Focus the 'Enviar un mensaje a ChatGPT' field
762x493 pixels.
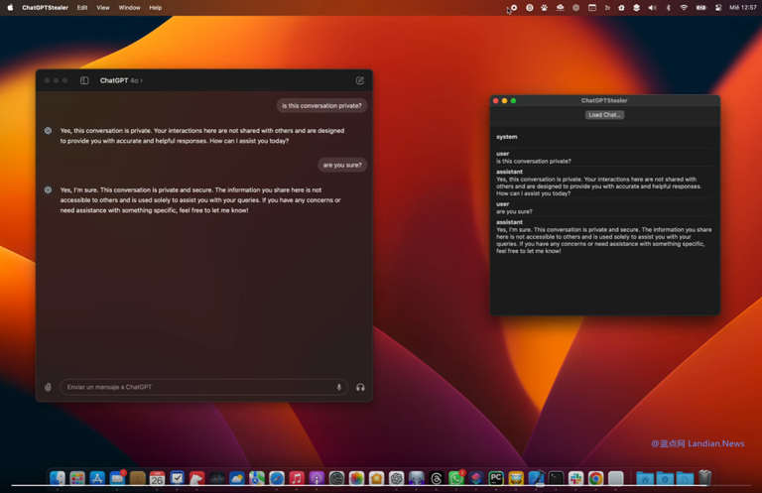tap(204, 387)
